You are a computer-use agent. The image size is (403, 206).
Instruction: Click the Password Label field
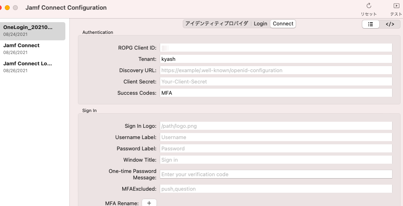point(276,148)
